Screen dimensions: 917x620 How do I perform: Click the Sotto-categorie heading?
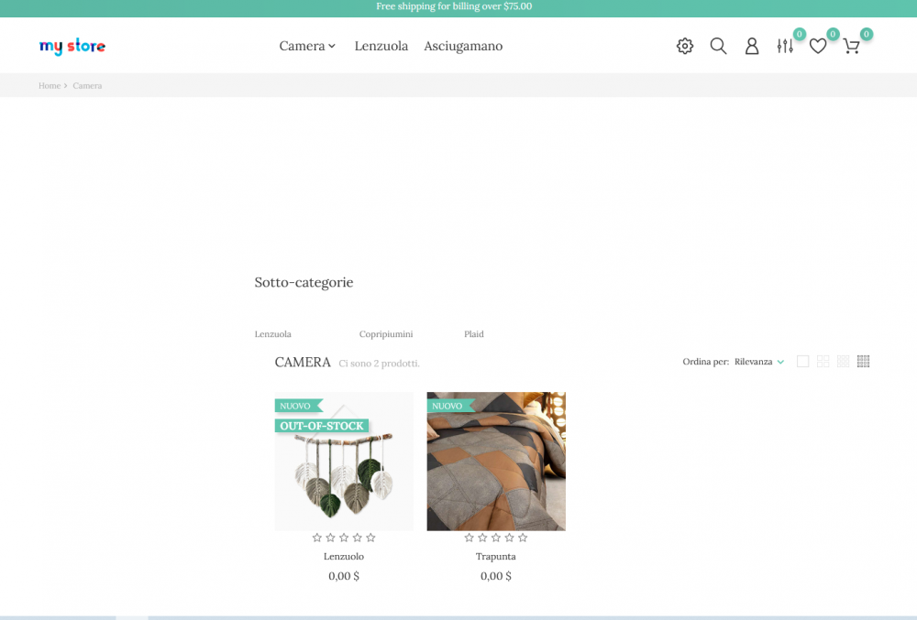tap(304, 283)
